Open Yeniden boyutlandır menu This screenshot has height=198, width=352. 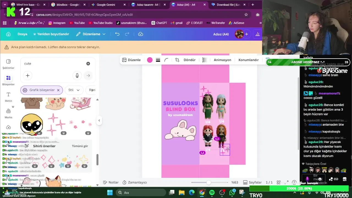[x=51, y=34]
